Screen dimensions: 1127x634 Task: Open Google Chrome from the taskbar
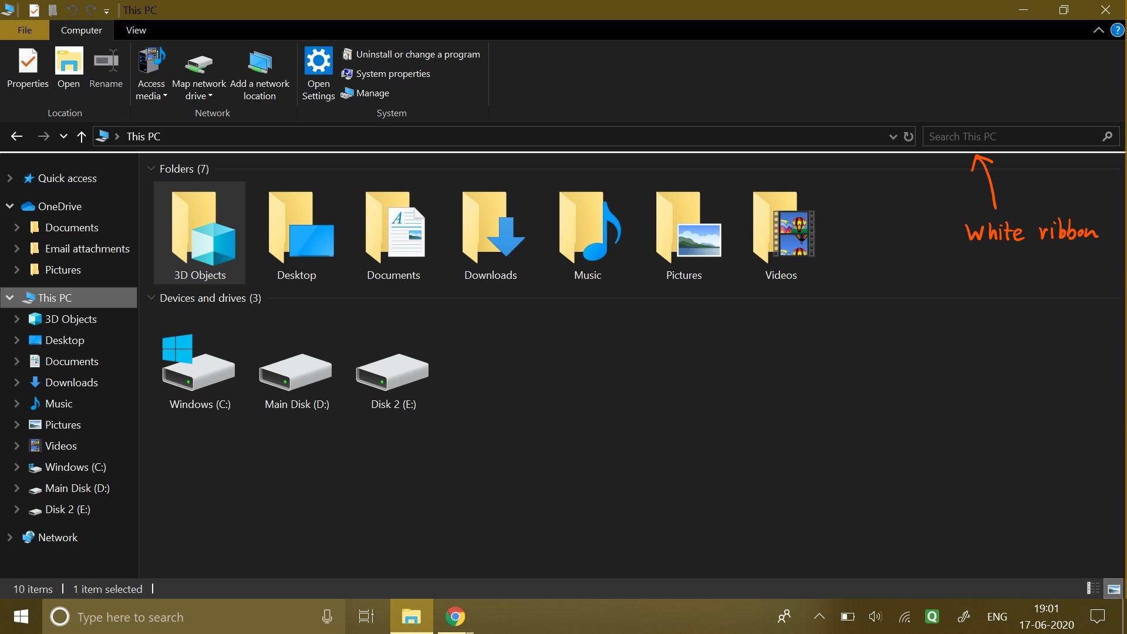[x=455, y=616]
